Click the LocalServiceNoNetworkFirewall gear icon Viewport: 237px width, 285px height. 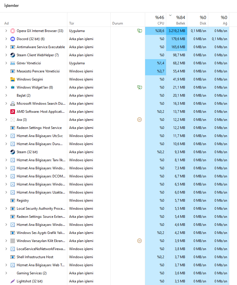(12, 249)
